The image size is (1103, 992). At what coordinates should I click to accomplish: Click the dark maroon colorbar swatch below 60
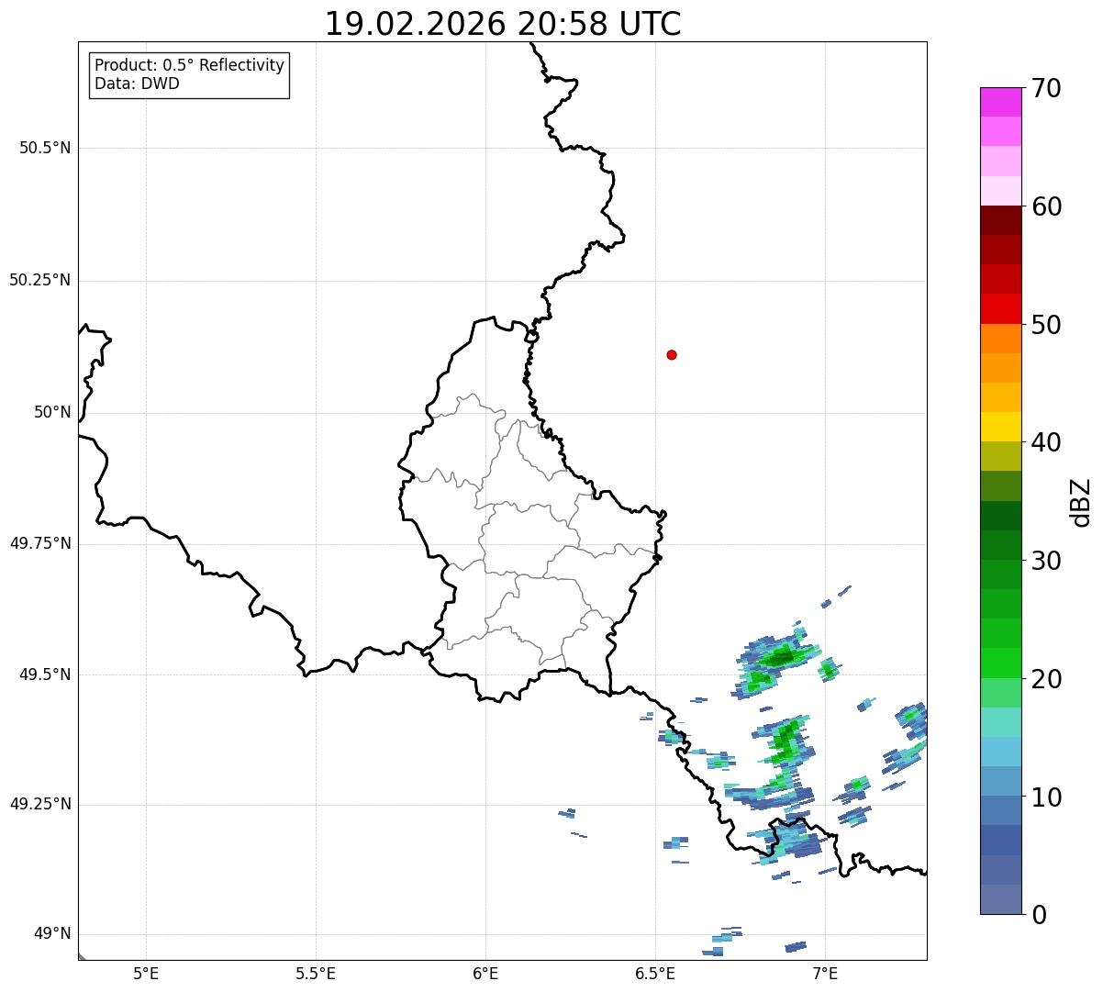pyautogui.click(x=1001, y=220)
